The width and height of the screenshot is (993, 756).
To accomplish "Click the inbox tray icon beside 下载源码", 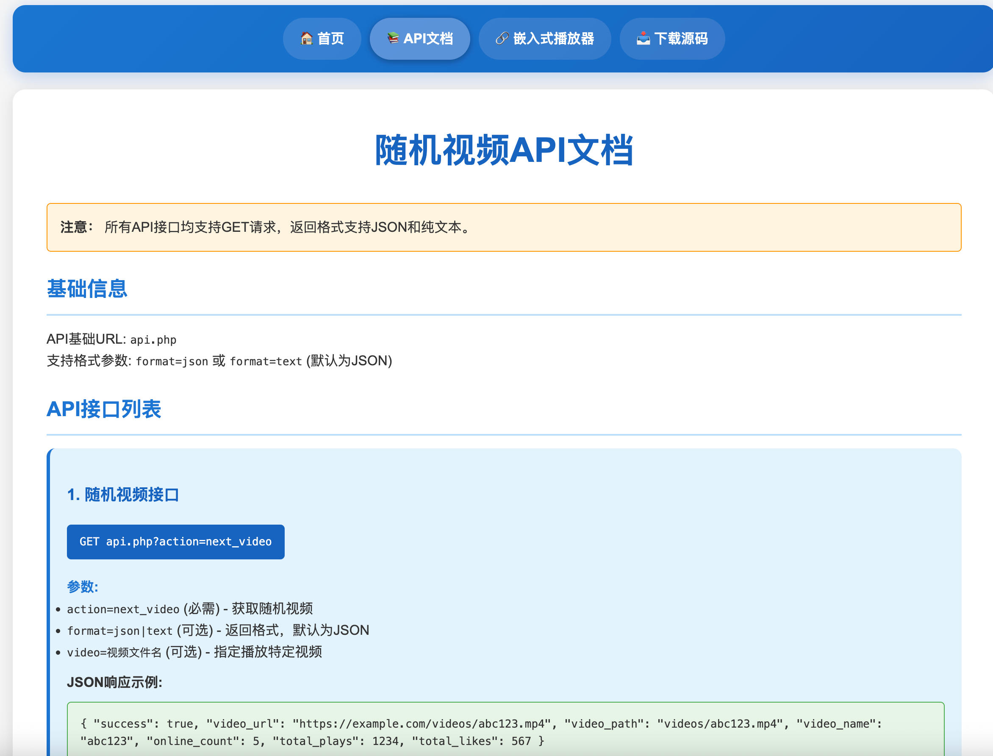I will tap(643, 39).
